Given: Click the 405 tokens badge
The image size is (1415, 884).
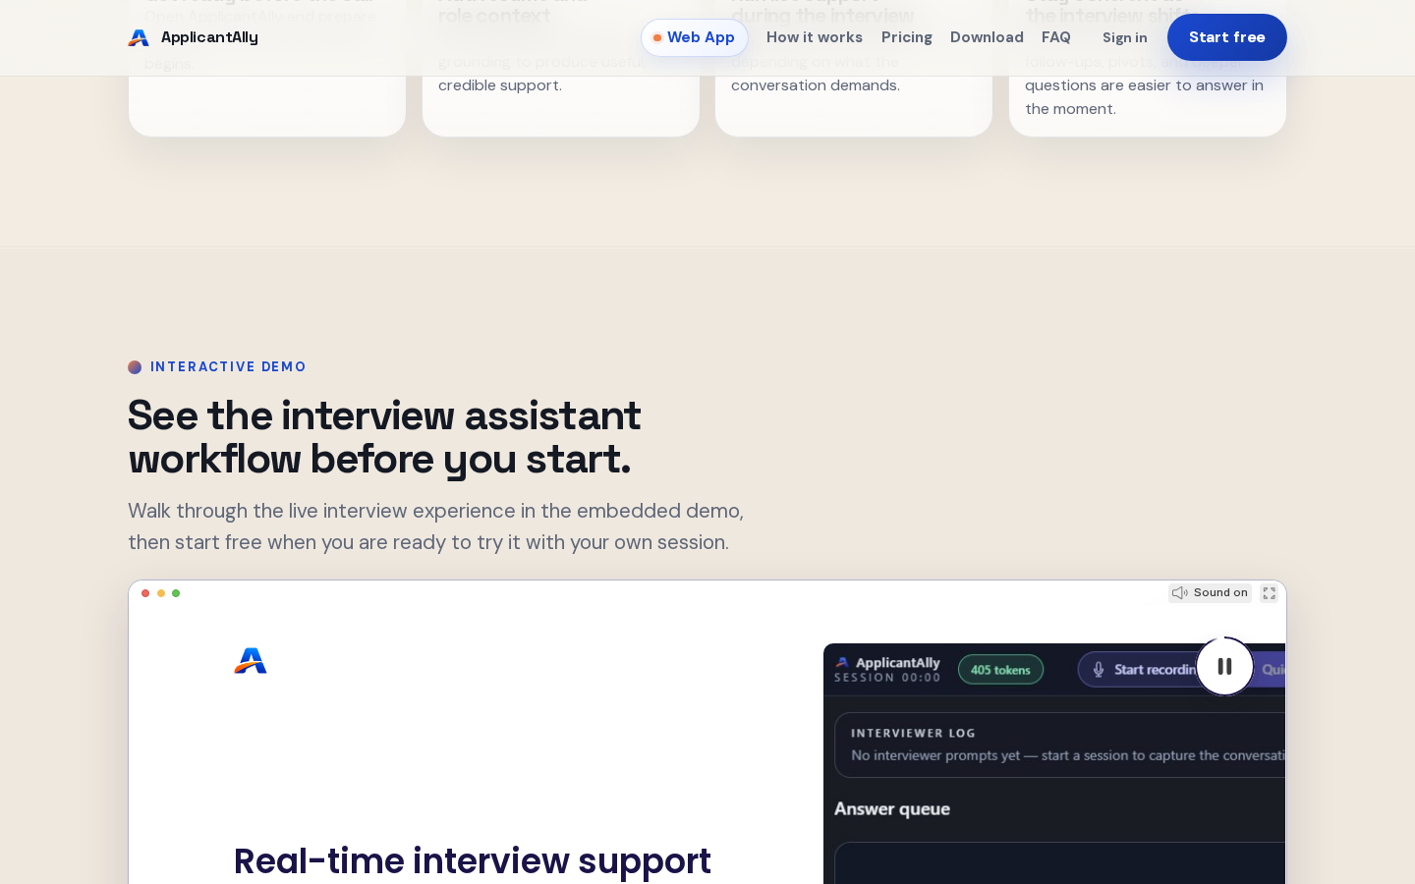Looking at the screenshot, I should click(x=1000, y=670).
